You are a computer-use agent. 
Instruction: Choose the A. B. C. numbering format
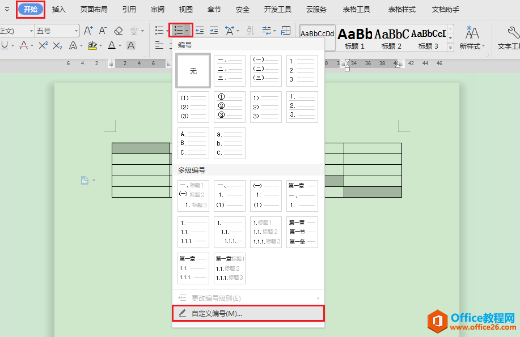(x=193, y=143)
